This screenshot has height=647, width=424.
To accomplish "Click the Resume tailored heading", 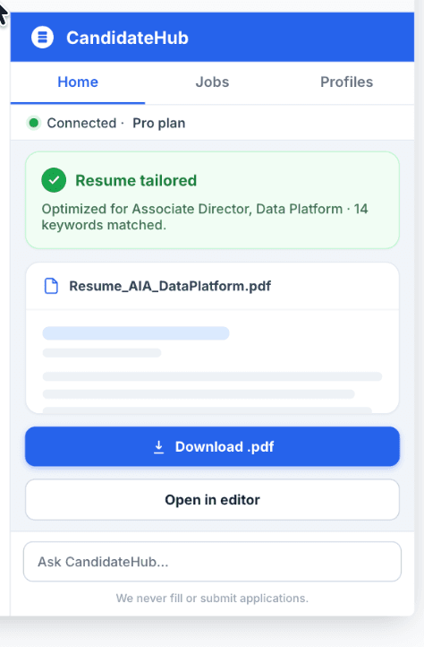I will pos(136,180).
